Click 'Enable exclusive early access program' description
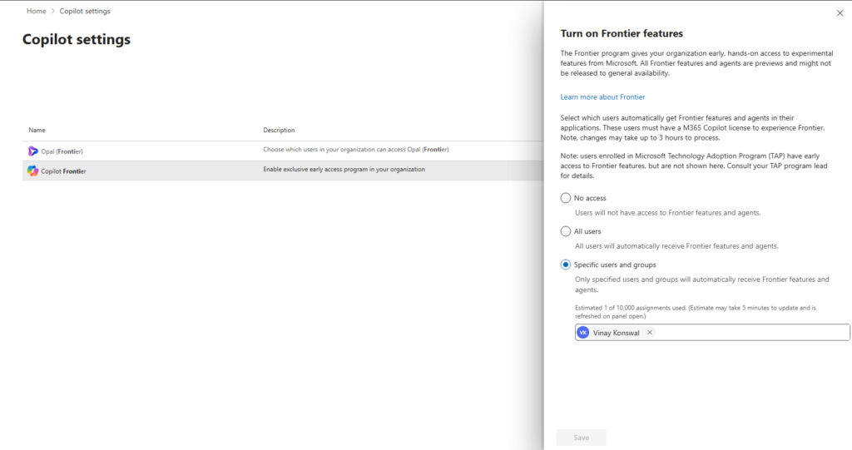Image resolution: width=852 pixels, height=450 pixels. click(344, 170)
